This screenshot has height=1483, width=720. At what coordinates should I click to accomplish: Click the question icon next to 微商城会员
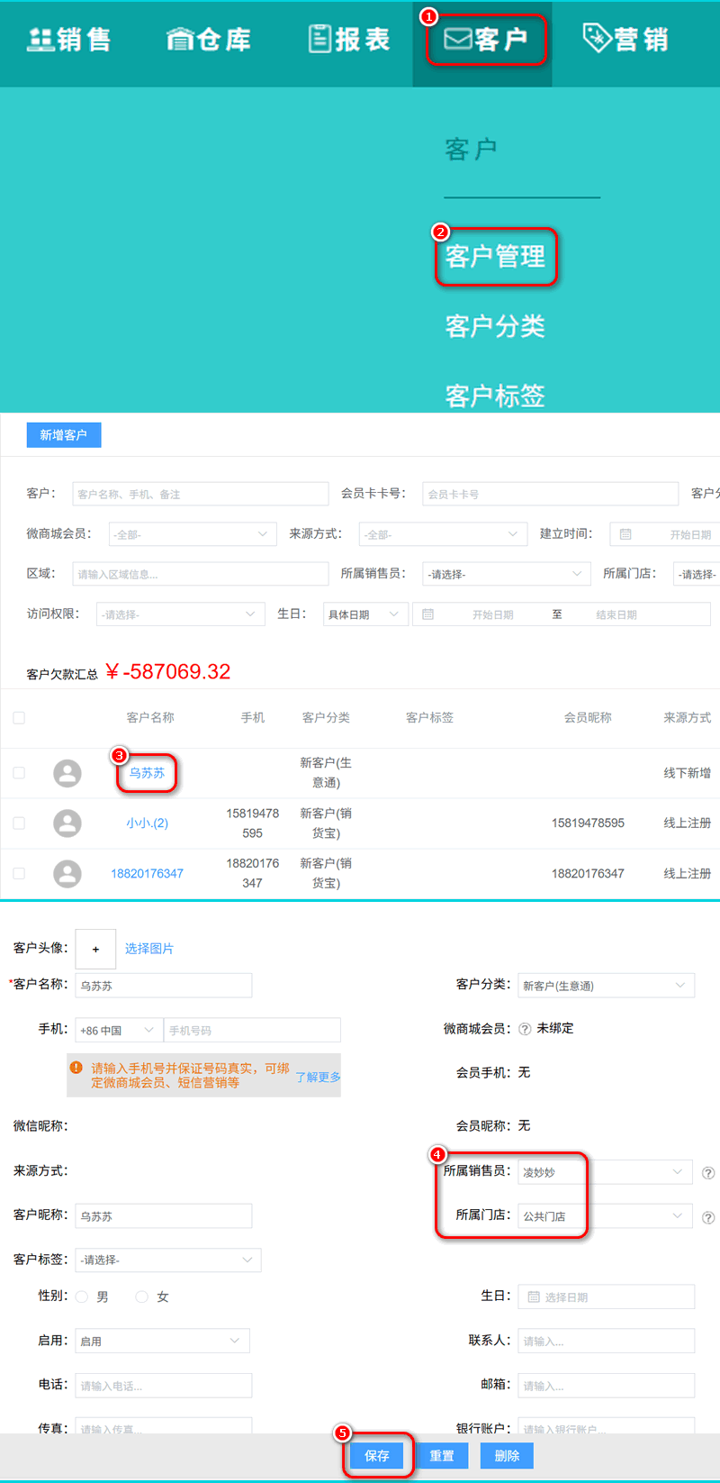click(x=525, y=1029)
